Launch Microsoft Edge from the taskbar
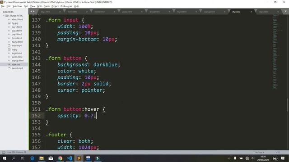This screenshot has height=162, width=289. tap(32, 158)
